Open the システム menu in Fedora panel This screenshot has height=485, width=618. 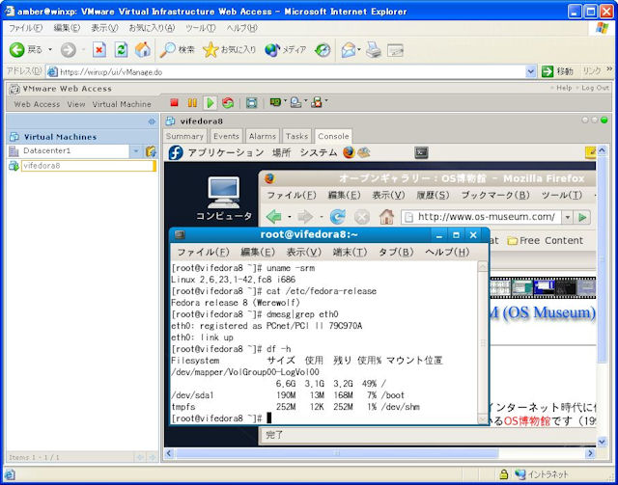[319, 152]
